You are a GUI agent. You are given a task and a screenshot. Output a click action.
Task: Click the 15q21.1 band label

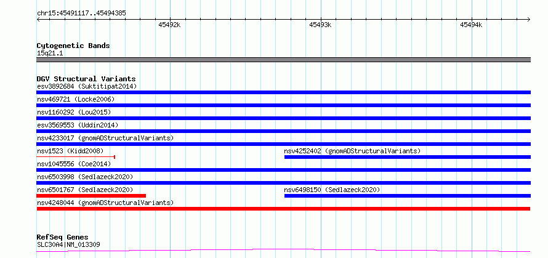click(x=50, y=54)
